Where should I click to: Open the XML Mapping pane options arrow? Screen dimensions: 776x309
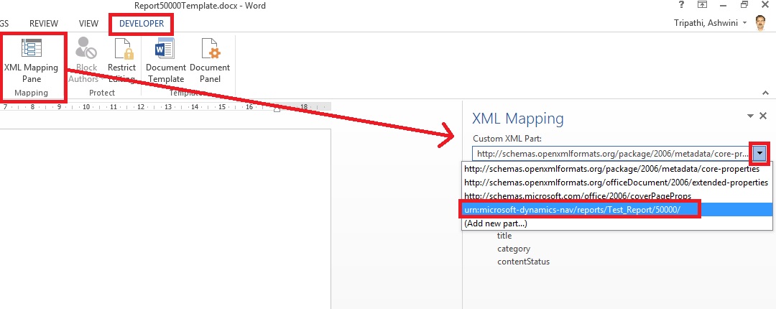751,116
